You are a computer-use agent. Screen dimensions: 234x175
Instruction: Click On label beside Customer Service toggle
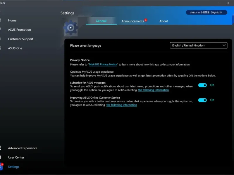212,100
